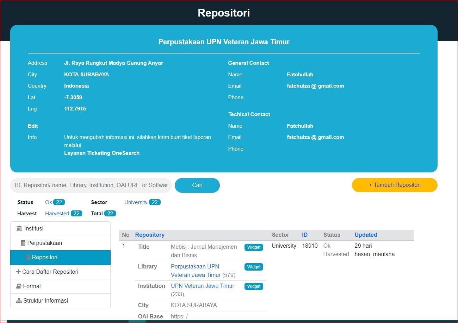Filter by University sector link

coord(136,202)
